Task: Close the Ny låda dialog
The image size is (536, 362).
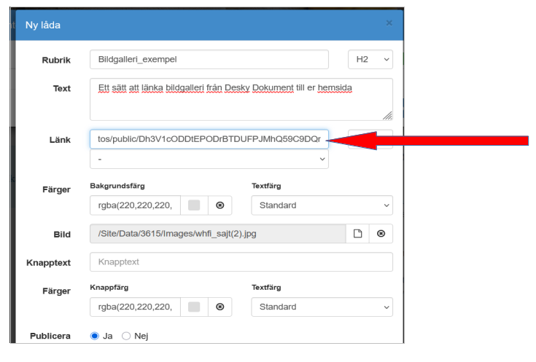Action: [x=389, y=23]
